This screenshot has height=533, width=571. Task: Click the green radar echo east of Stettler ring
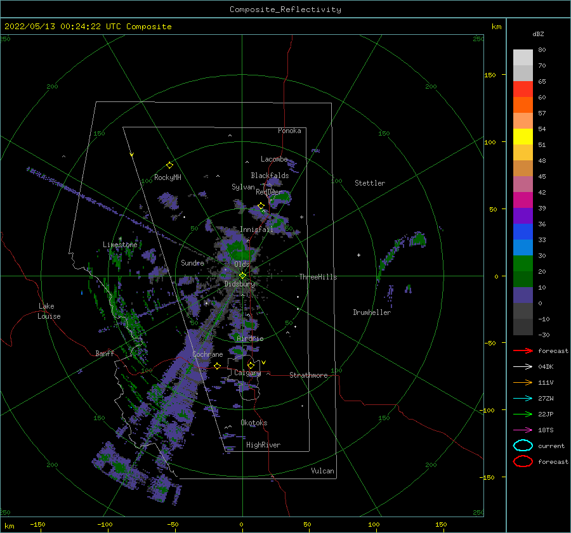(418, 239)
